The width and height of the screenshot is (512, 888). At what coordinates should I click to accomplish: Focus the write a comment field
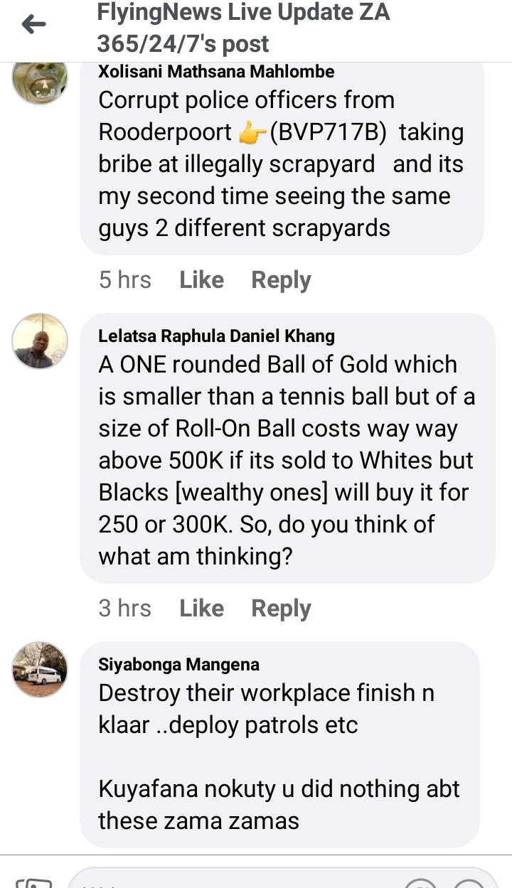coord(235,882)
